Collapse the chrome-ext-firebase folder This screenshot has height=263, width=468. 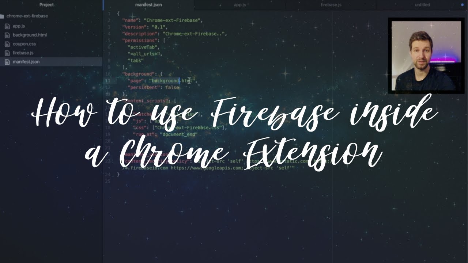pos(27,16)
